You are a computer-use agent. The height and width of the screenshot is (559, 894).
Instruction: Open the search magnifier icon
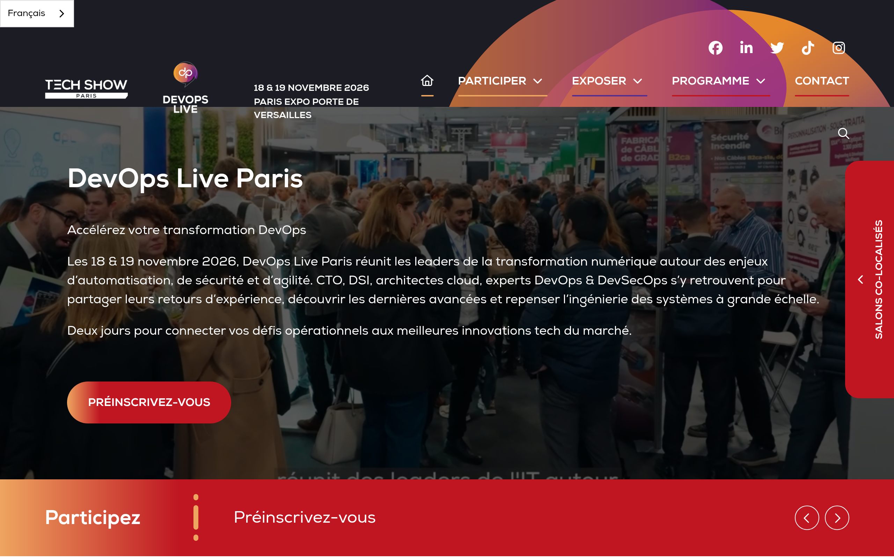[843, 133]
